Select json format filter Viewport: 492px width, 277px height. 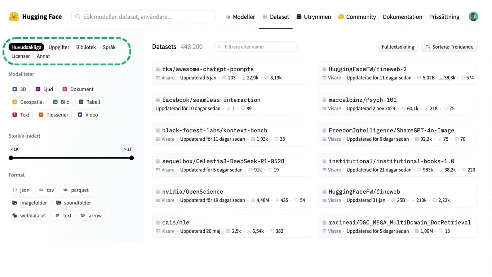coord(21,190)
